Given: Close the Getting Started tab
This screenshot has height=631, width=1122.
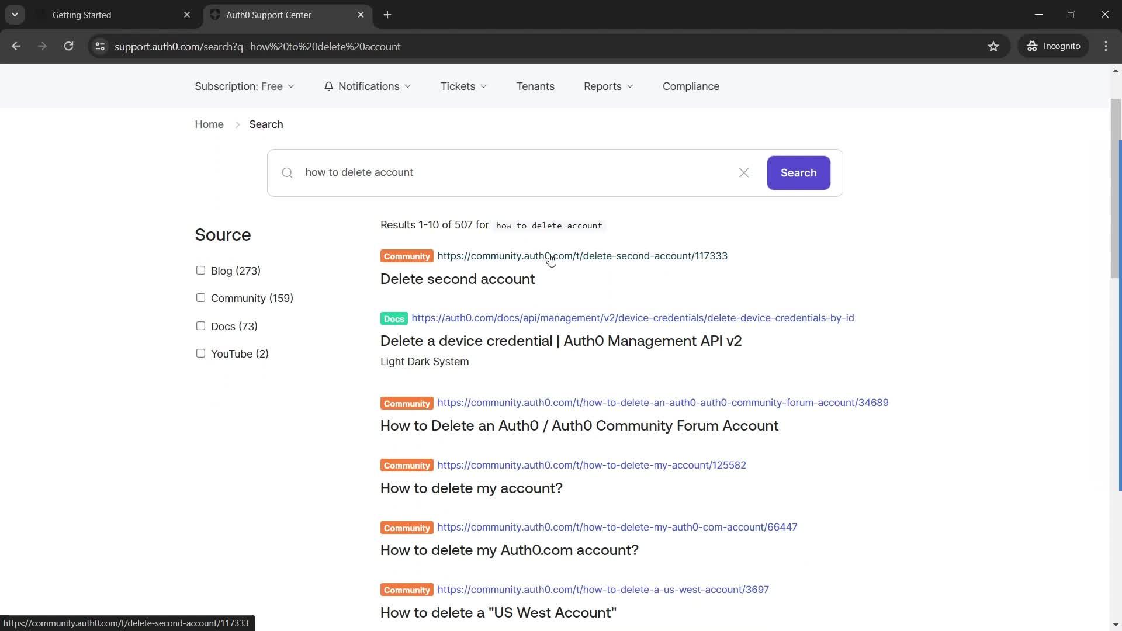Looking at the screenshot, I should coord(187,15).
